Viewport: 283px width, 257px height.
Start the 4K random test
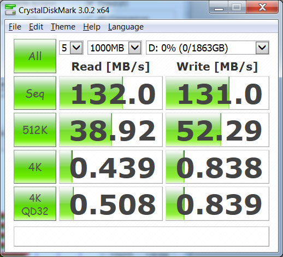point(35,167)
